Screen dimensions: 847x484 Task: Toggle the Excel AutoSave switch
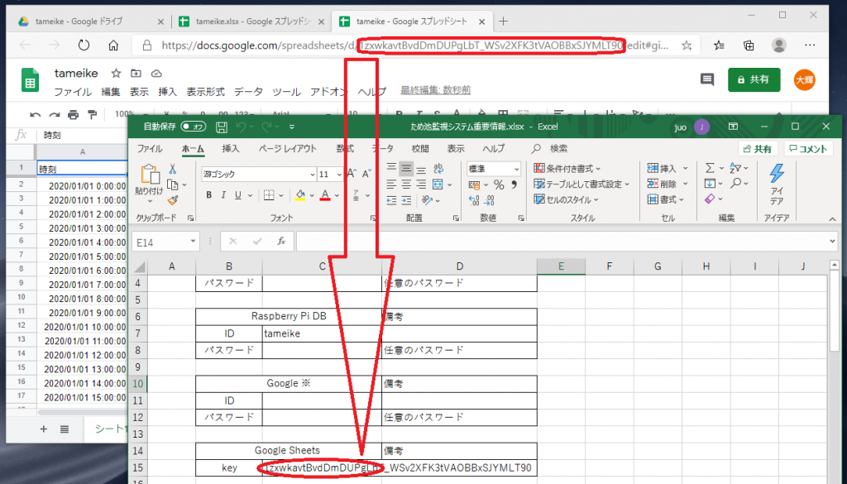[193, 127]
